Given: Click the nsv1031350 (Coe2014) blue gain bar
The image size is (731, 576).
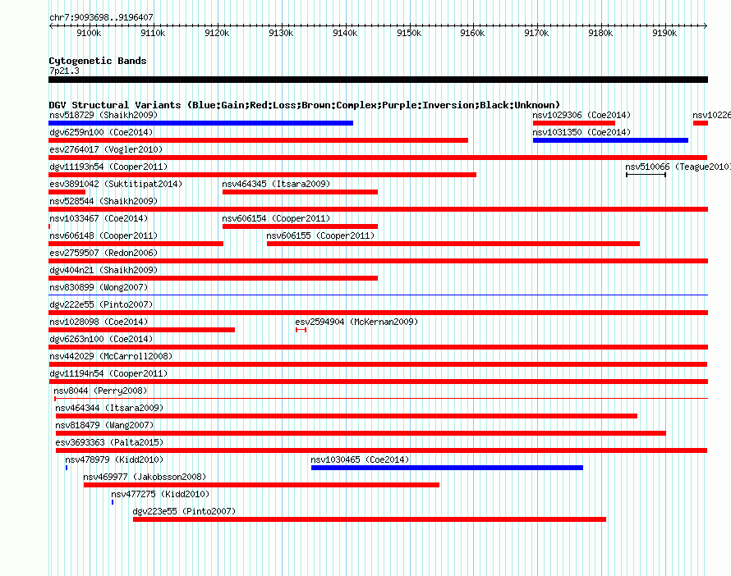Looking at the screenshot, I should [x=610, y=140].
